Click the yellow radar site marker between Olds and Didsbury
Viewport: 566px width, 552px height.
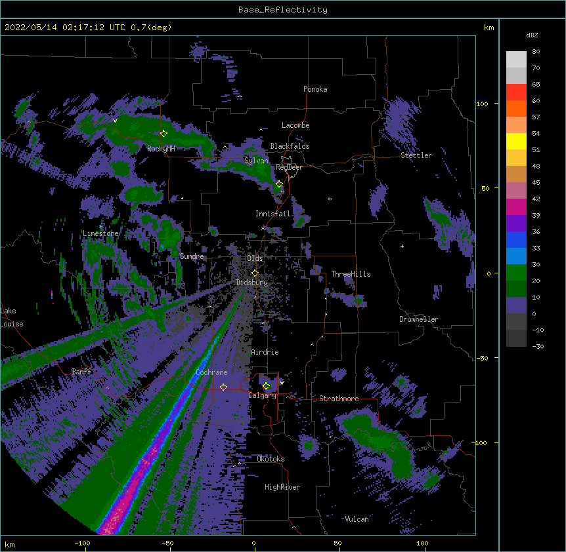[x=255, y=273]
